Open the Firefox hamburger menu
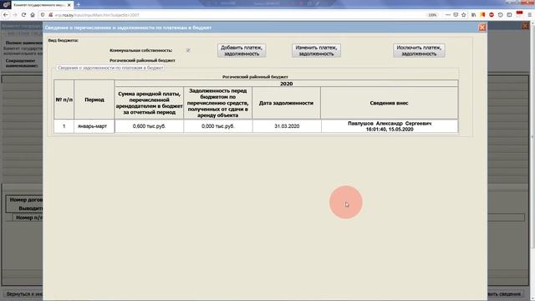Image resolution: width=535 pixels, height=301 pixels. [529, 15]
